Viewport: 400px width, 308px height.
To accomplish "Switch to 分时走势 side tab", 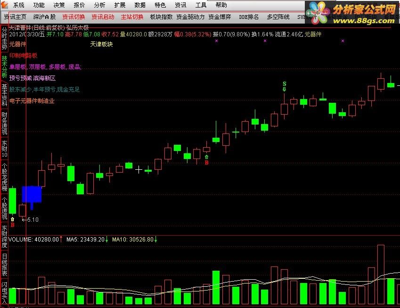I will click(x=4, y=38).
